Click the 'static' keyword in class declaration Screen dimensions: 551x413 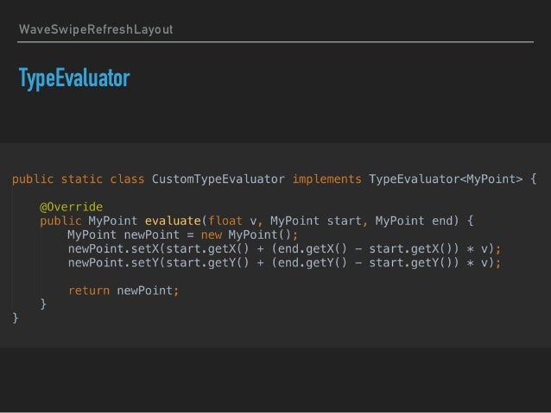tap(82, 179)
